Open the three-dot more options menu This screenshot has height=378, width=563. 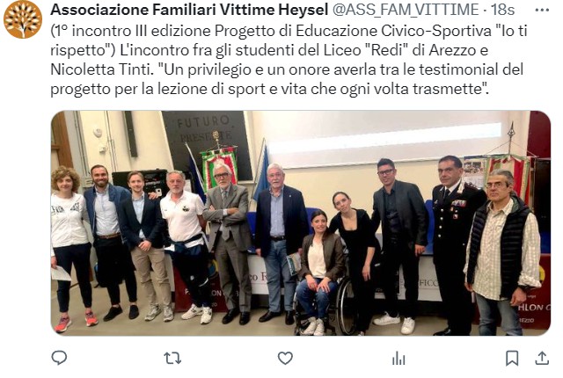click(x=542, y=10)
